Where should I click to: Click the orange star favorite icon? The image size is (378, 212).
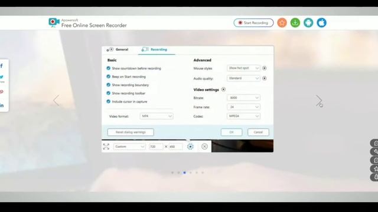[282, 23]
